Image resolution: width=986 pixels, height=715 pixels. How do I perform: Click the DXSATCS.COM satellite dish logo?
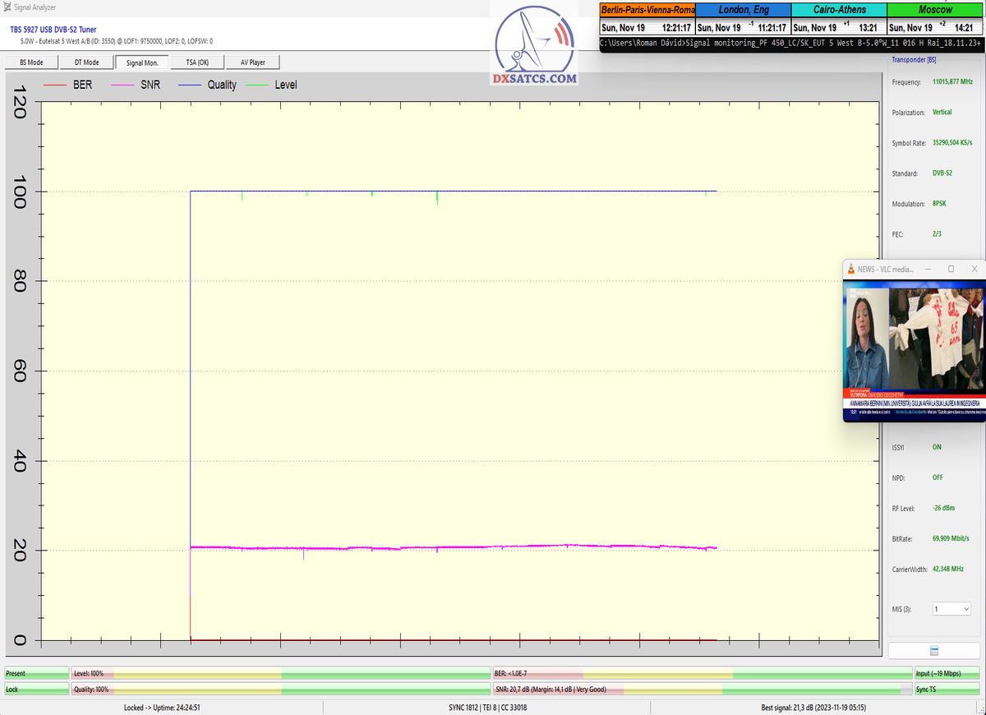536,45
